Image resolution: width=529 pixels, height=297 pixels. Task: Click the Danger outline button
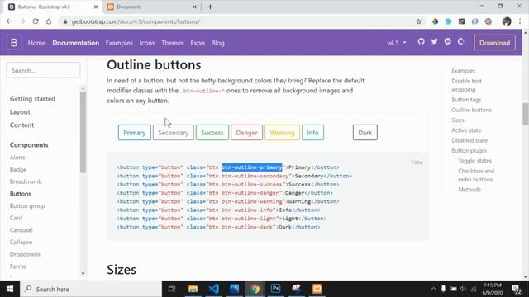[x=246, y=133]
